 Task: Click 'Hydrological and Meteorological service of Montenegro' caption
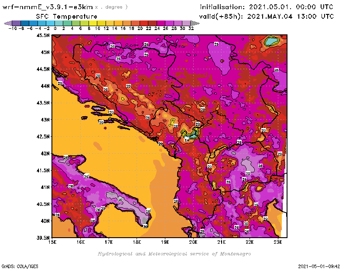click(x=174, y=254)
